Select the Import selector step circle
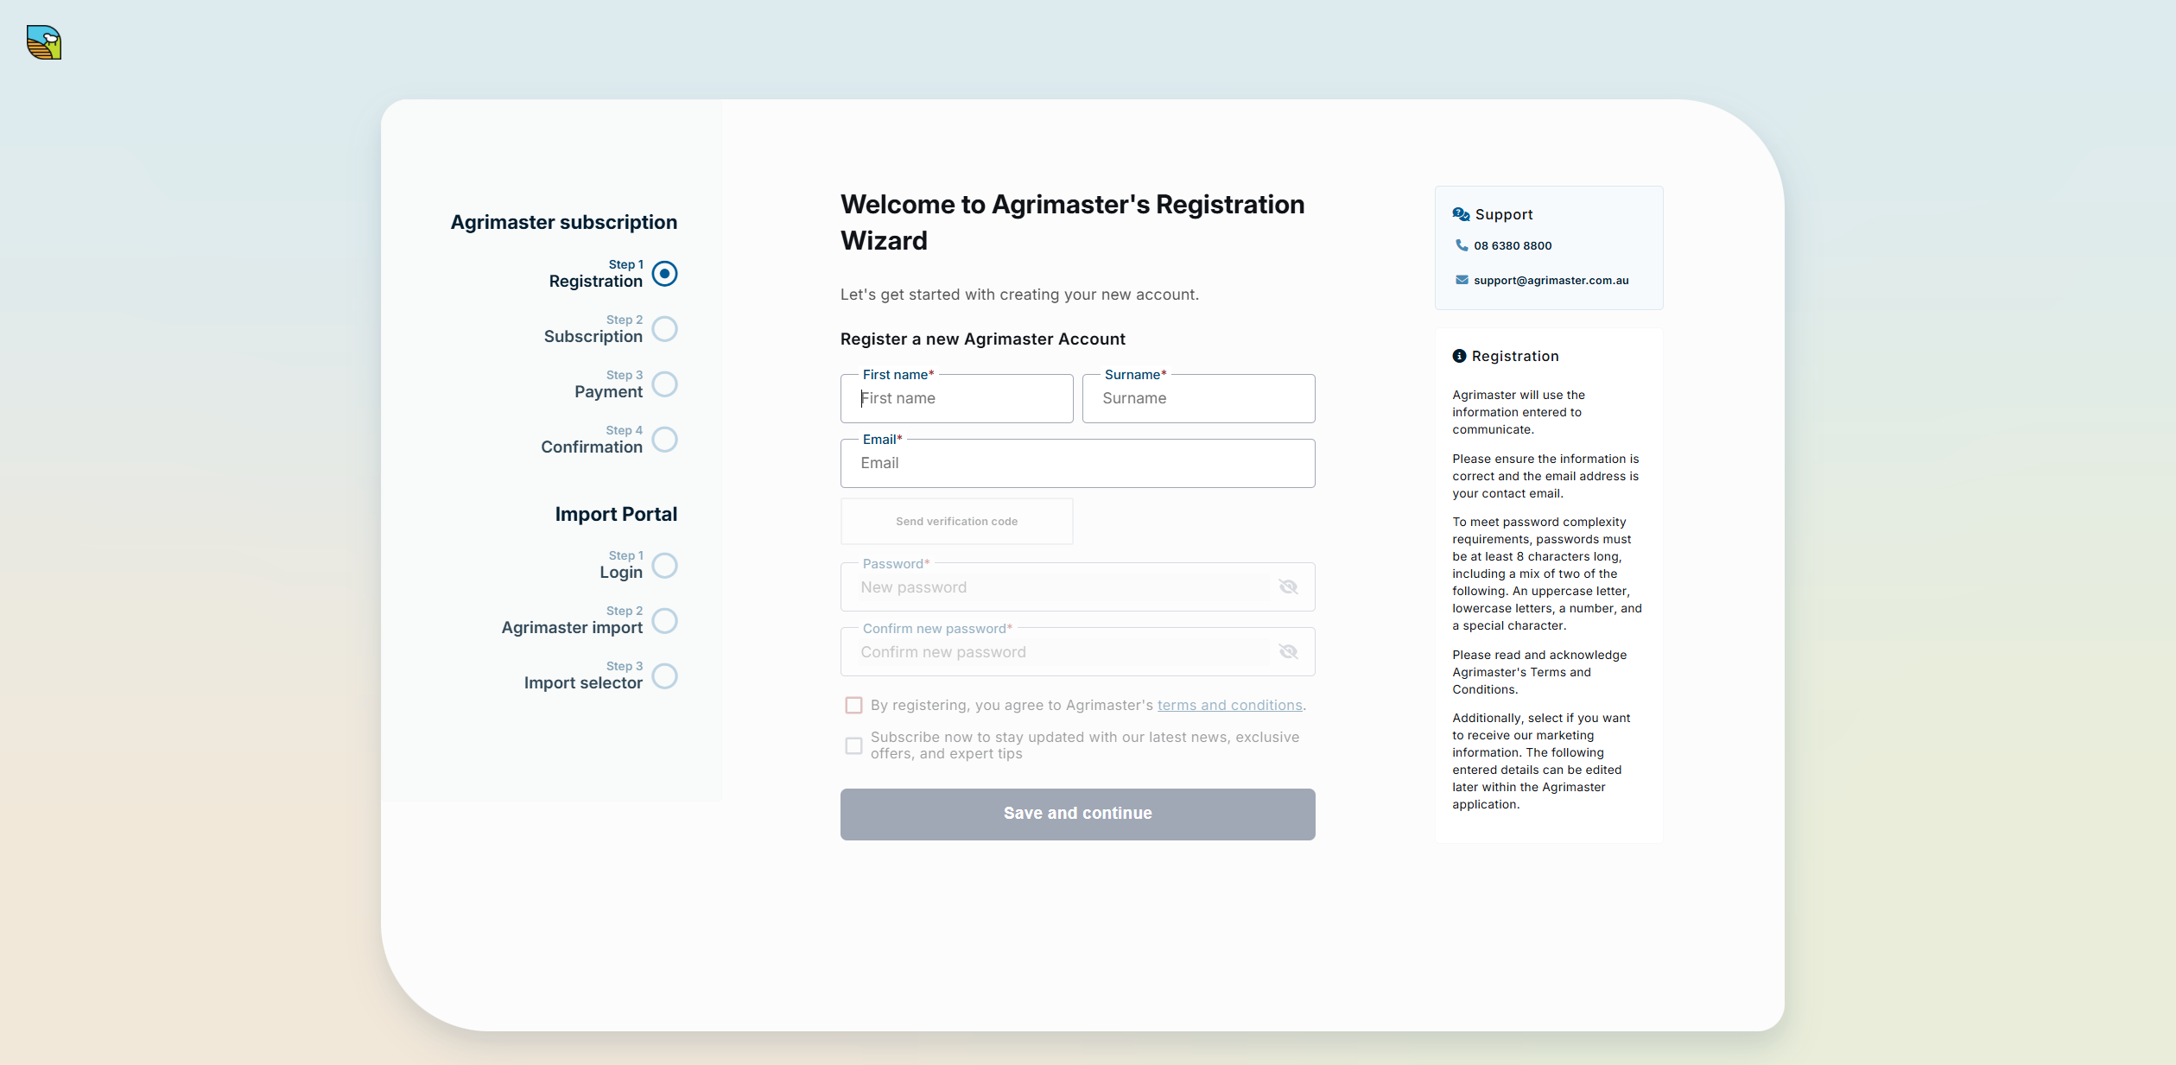This screenshot has height=1065, width=2176. point(664,676)
